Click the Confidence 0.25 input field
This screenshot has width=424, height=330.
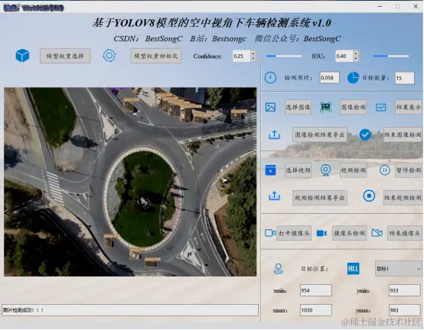click(x=242, y=56)
